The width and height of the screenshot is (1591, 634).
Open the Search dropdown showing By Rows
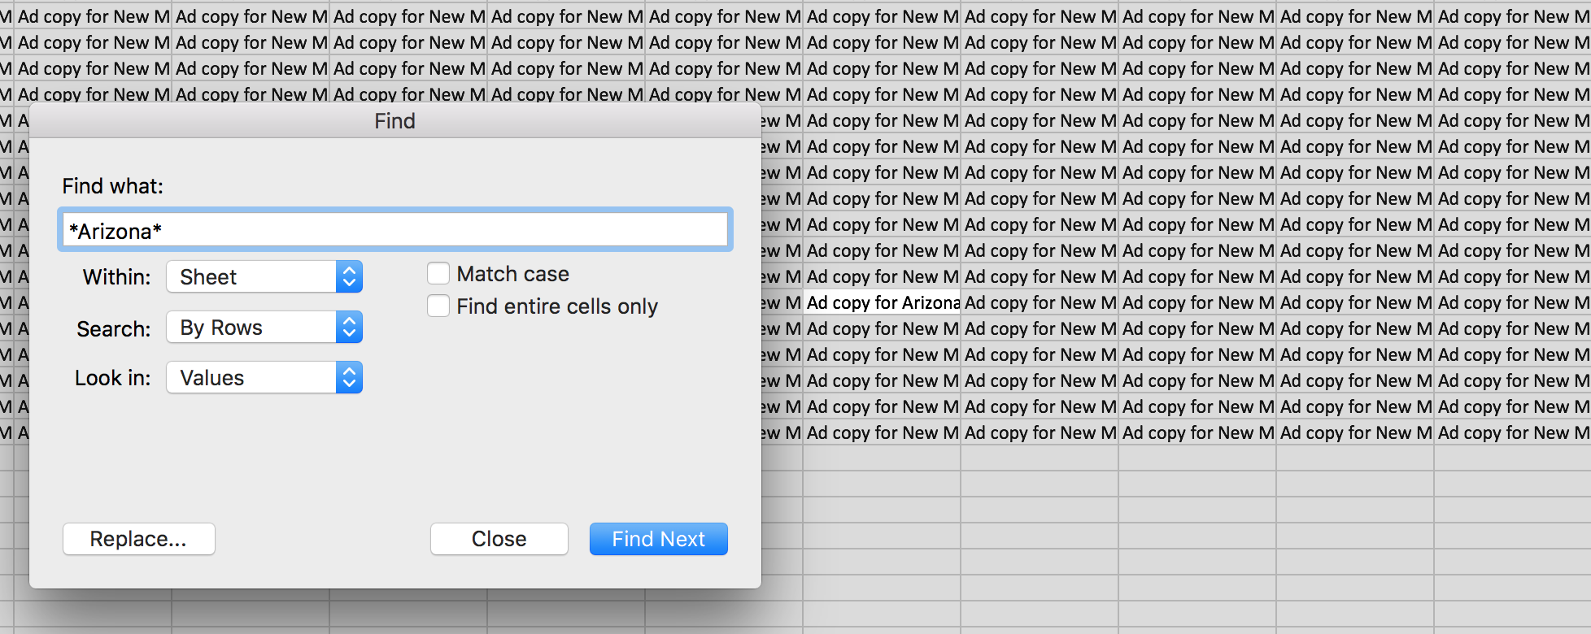pos(264,327)
